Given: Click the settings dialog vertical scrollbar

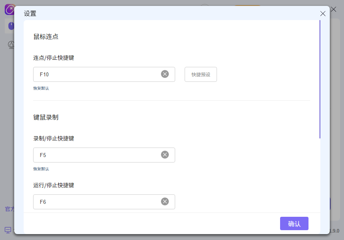Looking at the screenshot, I should coord(320,79).
